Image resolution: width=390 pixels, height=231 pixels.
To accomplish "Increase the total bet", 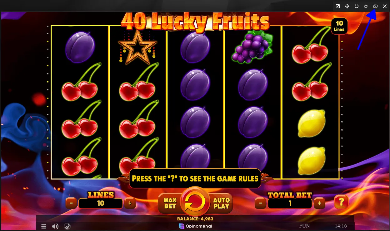I will pyautogui.click(x=319, y=203).
